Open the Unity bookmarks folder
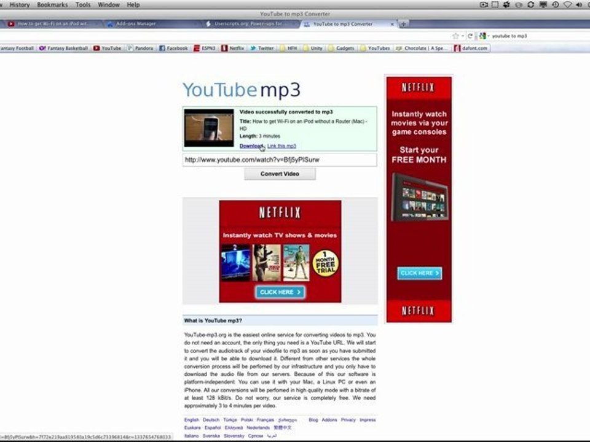Viewport: 590px width, 442px height. 313,48
